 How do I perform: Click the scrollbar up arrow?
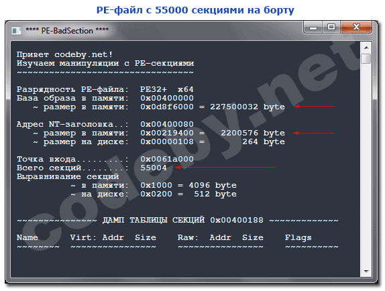366,48
